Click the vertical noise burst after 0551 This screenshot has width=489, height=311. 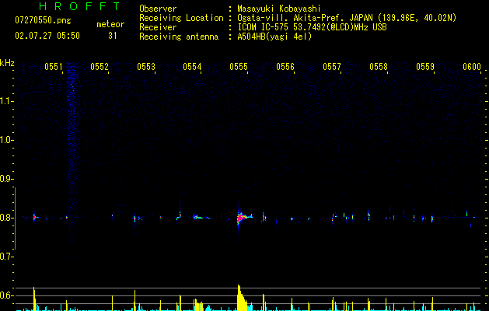pos(72,141)
